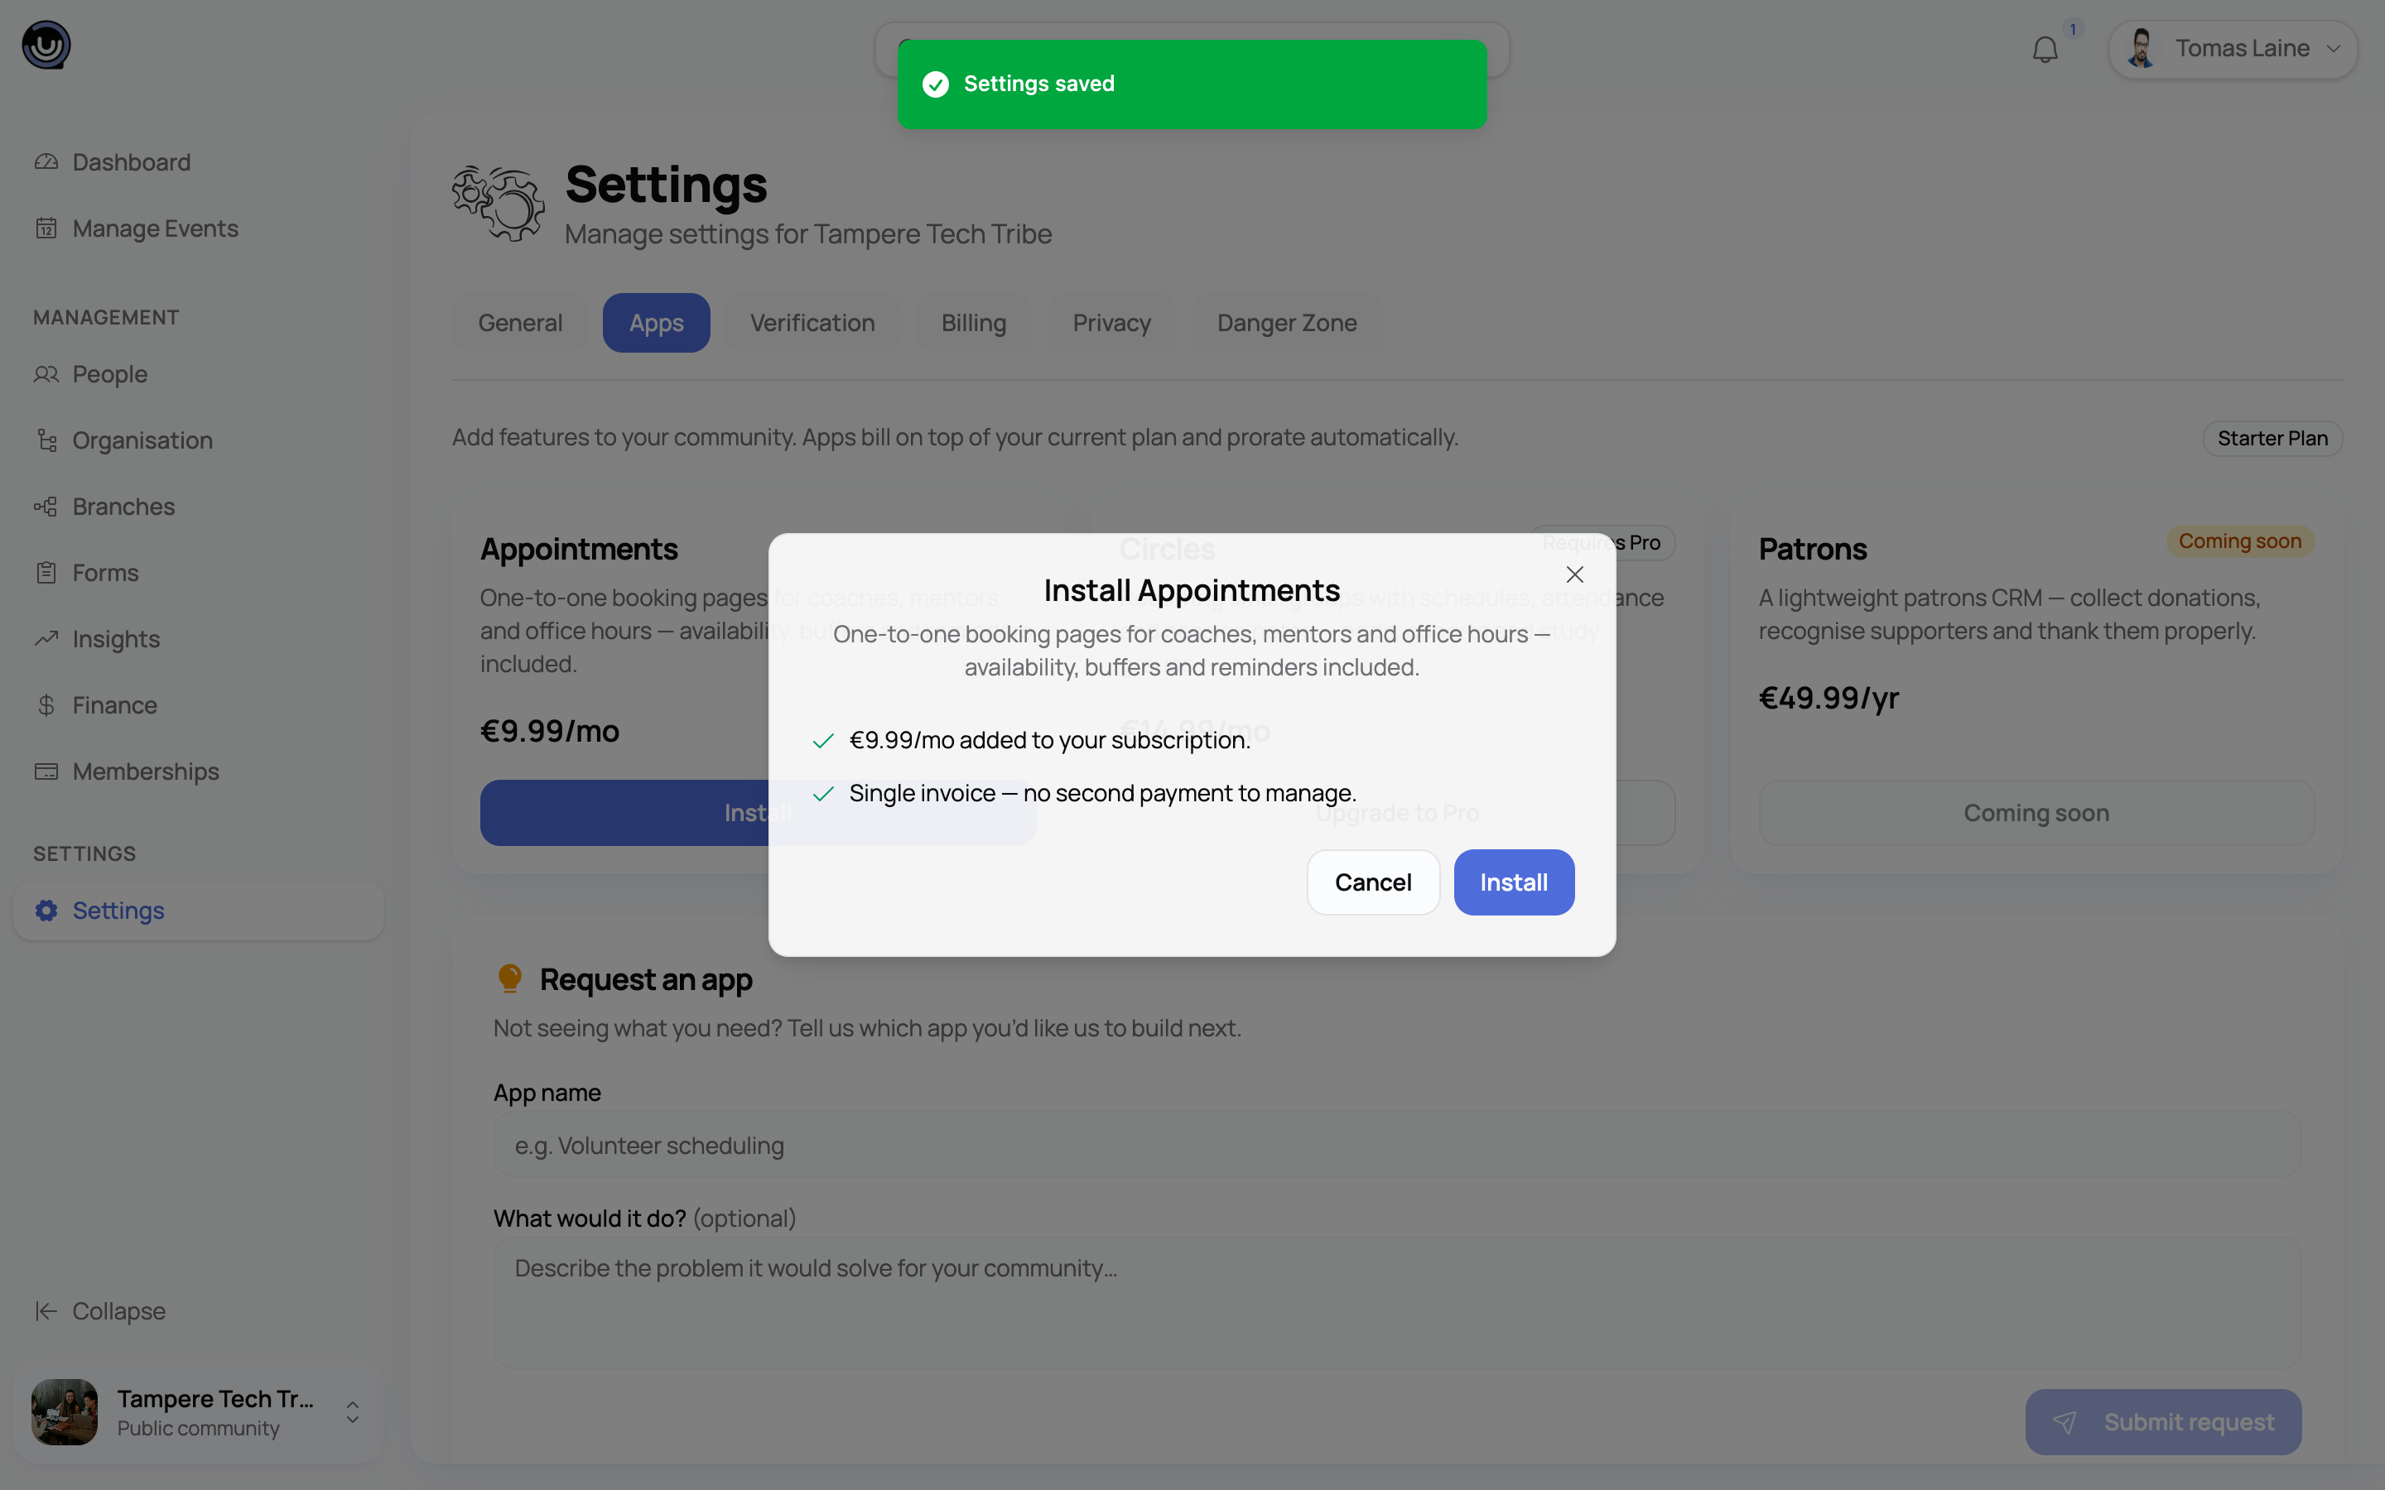
Task: Expand the Tampere Tech Tribe community switcher
Action: tap(198, 1412)
